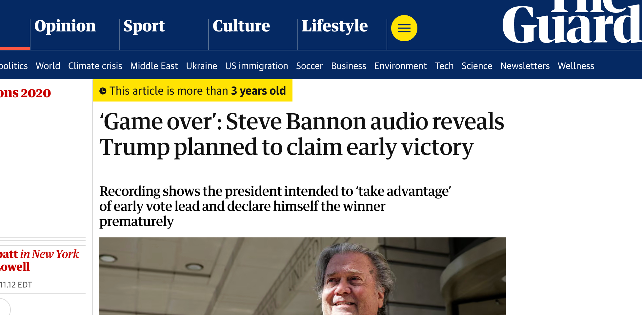Click the clock icon in article age banner

(103, 91)
